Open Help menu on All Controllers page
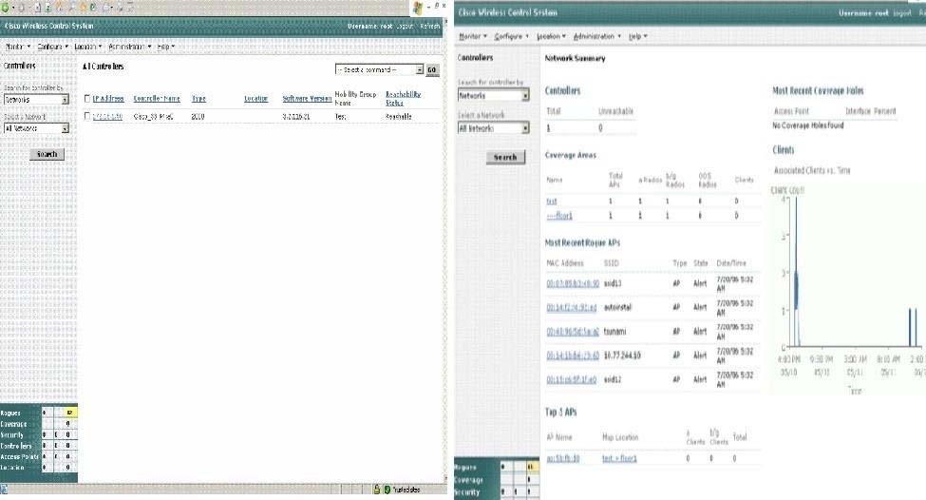926x500 pixels. pos(166,46)
